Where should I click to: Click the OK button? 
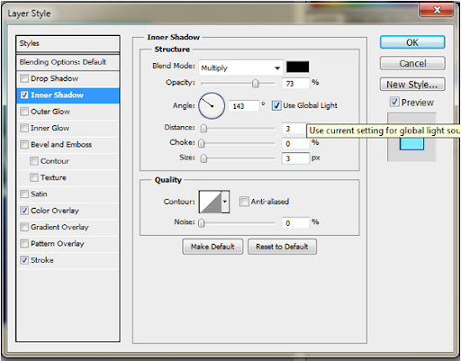click(x=412, y=42)
